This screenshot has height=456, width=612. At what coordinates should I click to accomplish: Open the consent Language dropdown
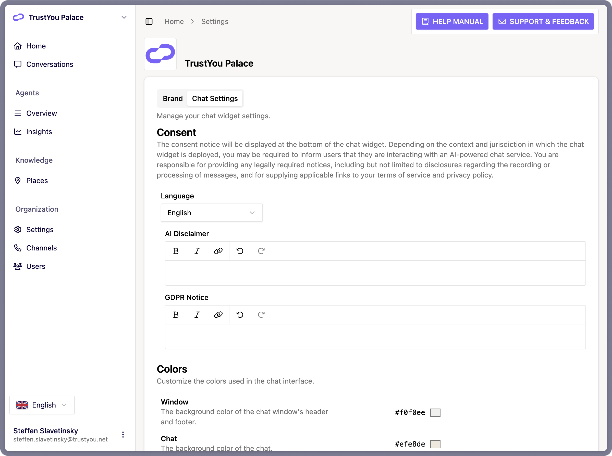tap(212, 213)
